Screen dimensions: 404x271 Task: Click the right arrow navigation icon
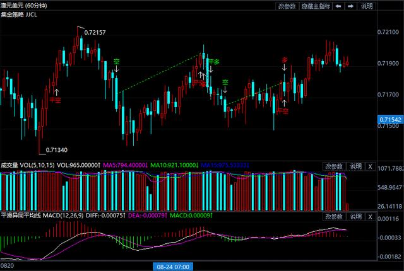tap(350, 6)
